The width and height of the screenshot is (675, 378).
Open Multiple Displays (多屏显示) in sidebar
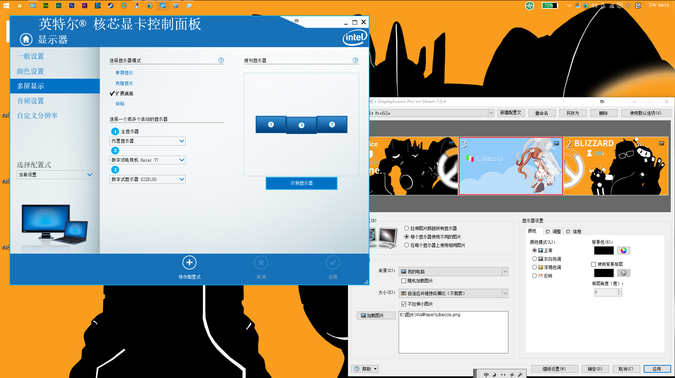click(x=55, y=86)
